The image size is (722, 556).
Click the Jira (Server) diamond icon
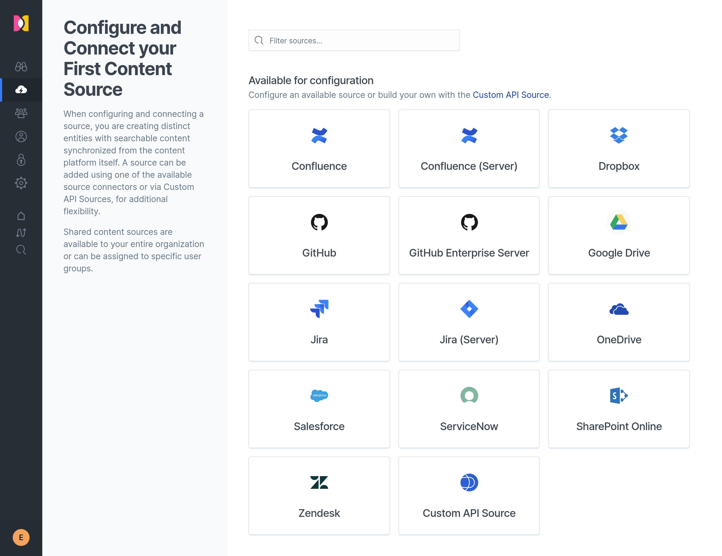coord(469,309)
